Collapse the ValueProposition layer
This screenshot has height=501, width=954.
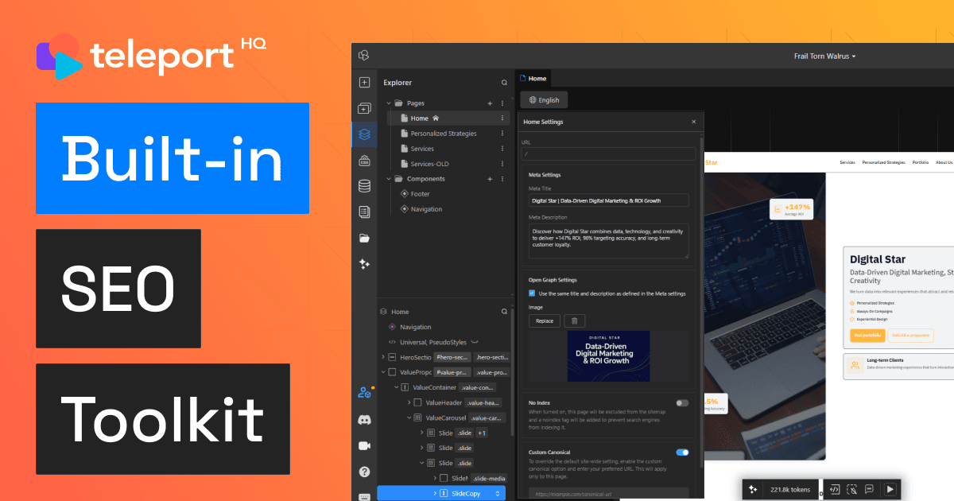[x=383, y=372]
